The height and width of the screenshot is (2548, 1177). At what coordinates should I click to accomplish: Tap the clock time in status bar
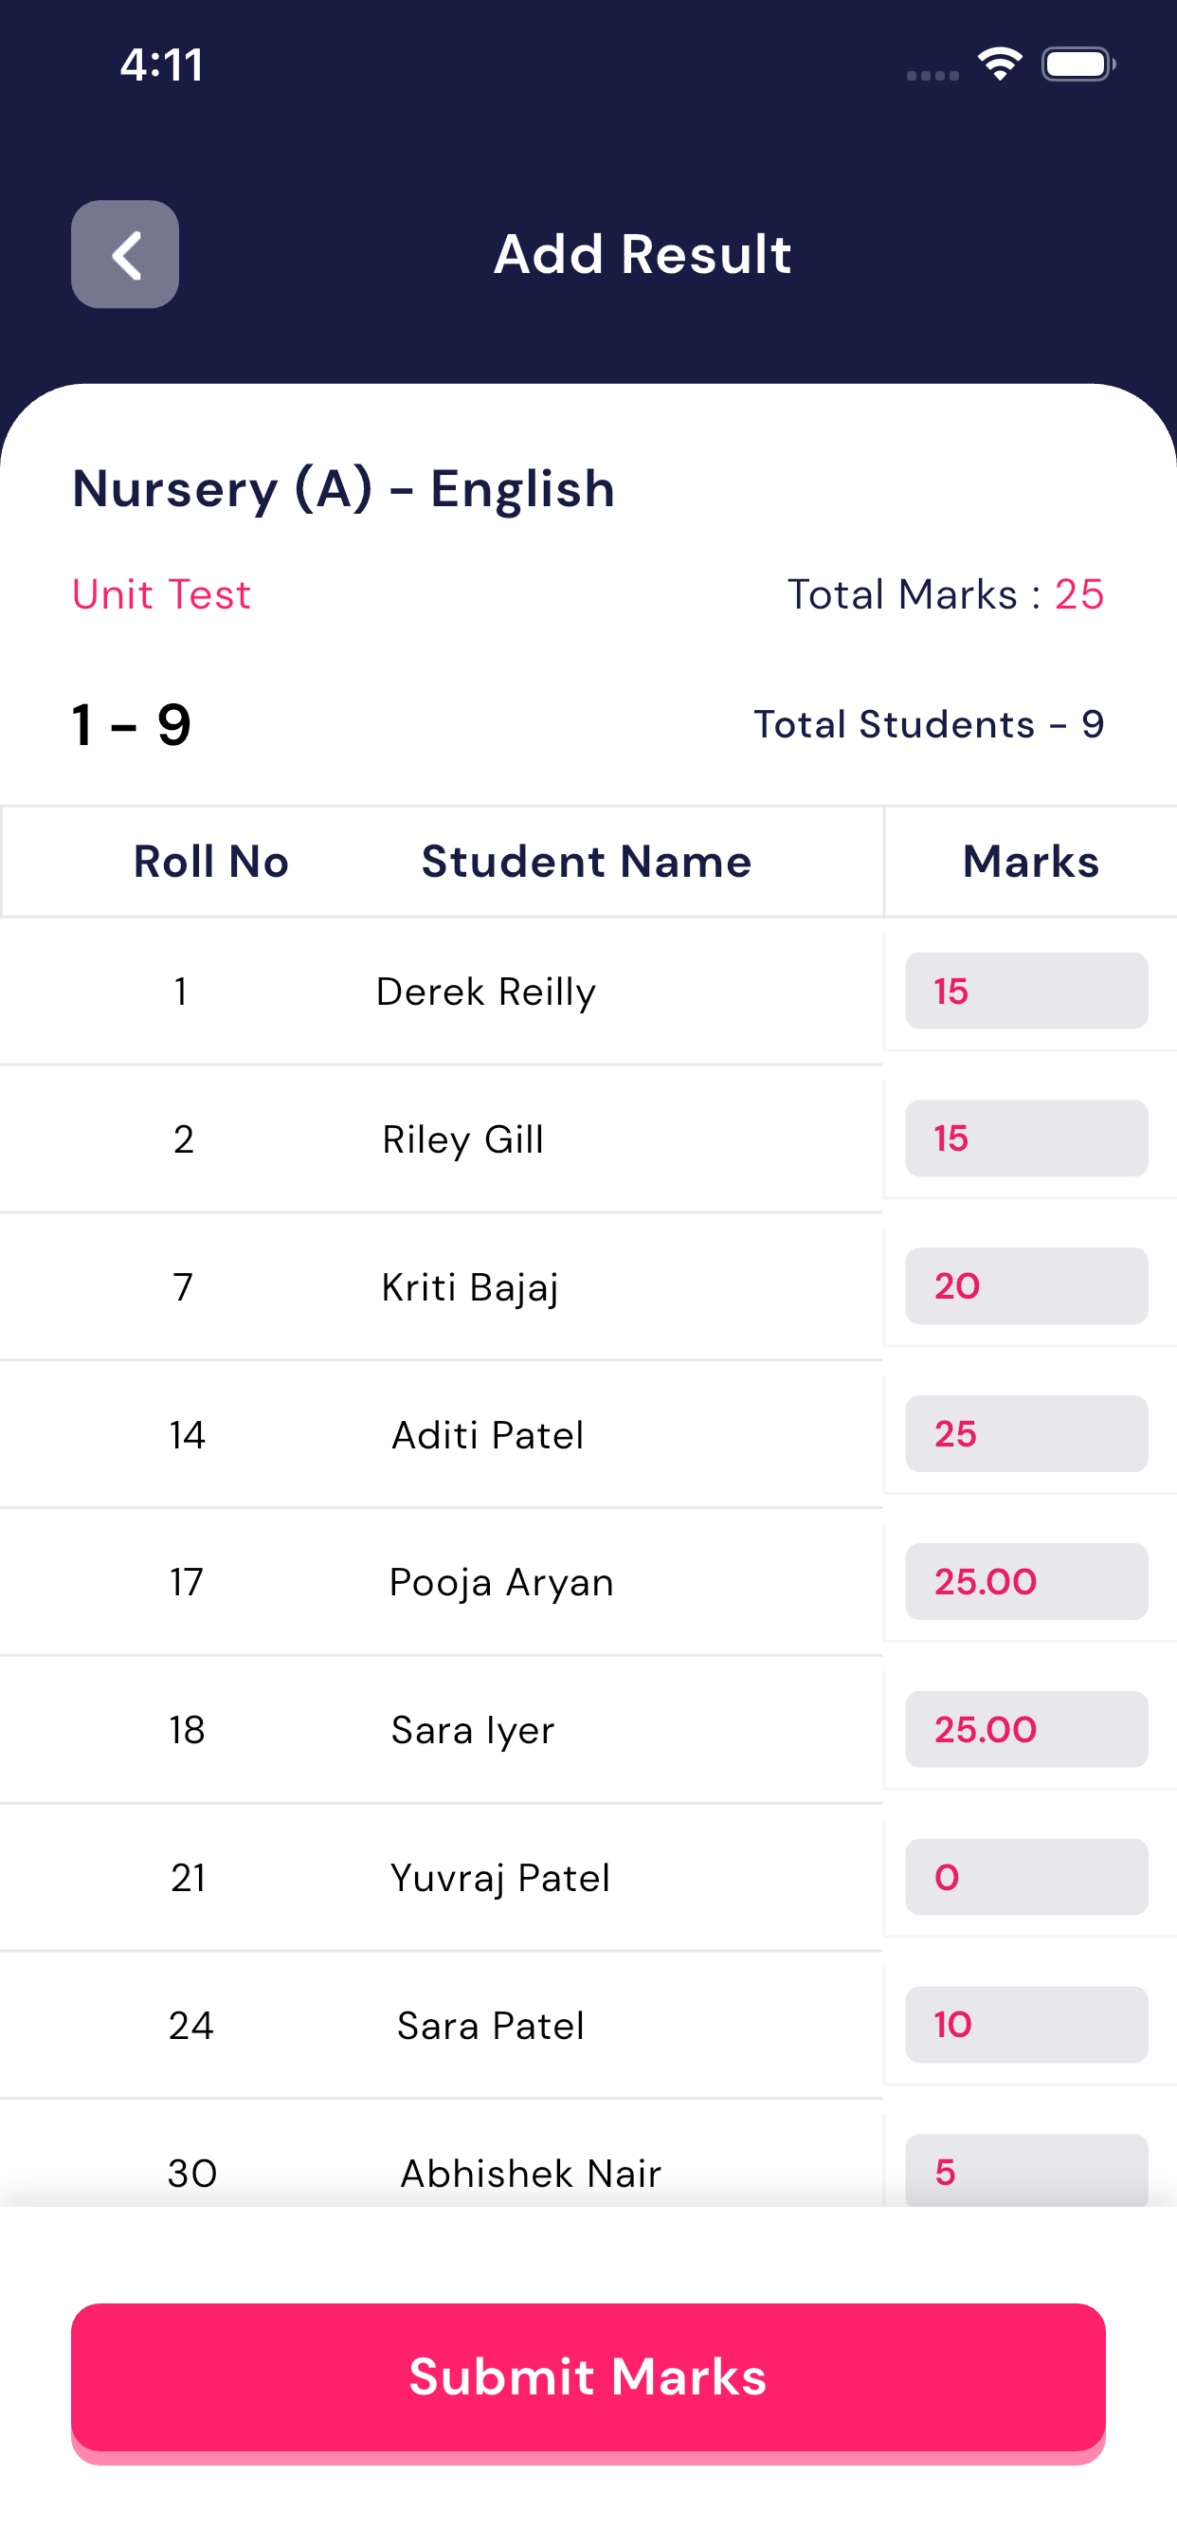pyautogui.click(x=161, y=64)
